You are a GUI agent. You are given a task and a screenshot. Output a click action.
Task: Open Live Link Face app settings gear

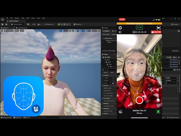[x=120, y=28]
